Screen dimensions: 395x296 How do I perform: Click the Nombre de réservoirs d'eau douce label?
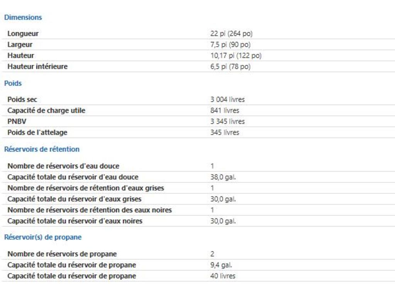(x=63, y=166)
